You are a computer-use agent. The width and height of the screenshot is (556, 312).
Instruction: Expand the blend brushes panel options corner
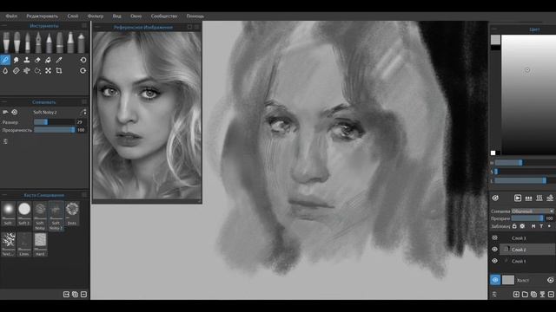pos(84,195)
